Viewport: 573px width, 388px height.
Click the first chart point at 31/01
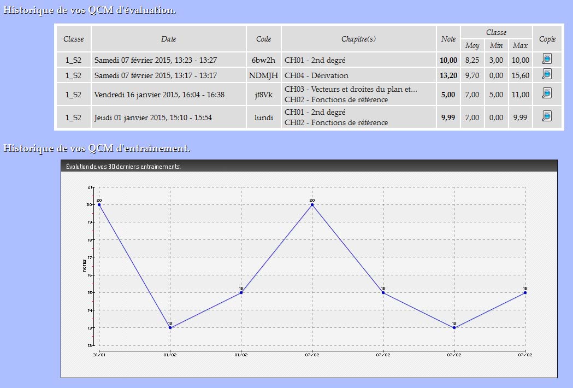click(x=99, y=204)
